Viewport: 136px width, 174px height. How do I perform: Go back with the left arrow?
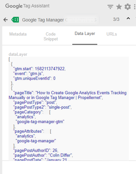click(6, 20)
